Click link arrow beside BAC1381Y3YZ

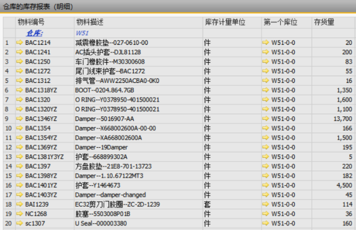20,157
